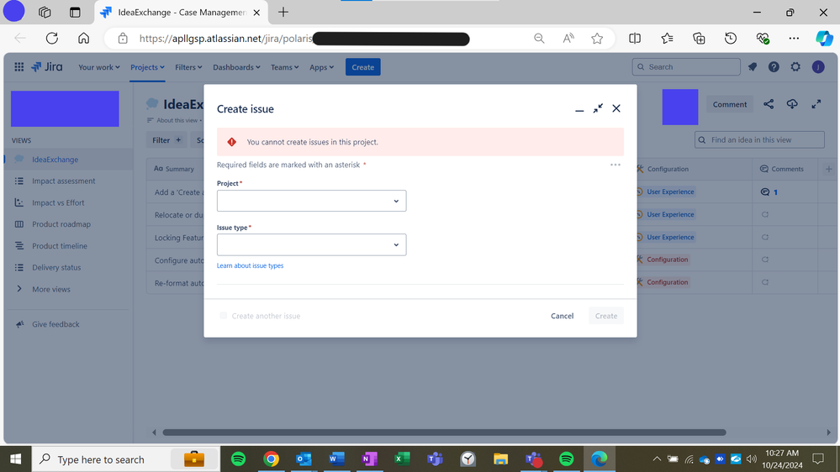Open the Project dropdown
Image resolution: width=840 pixels, height=472 pixels.
click(311, 201)
